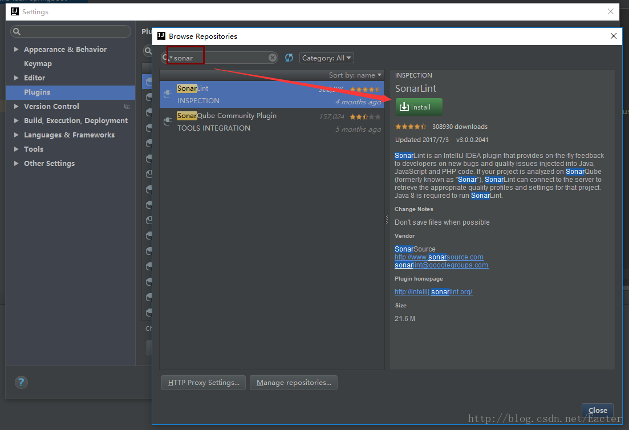This screenshot has width=629, height=430.
Task: Open the Settings help question-mark icon
Action: [x=21, y=382]
